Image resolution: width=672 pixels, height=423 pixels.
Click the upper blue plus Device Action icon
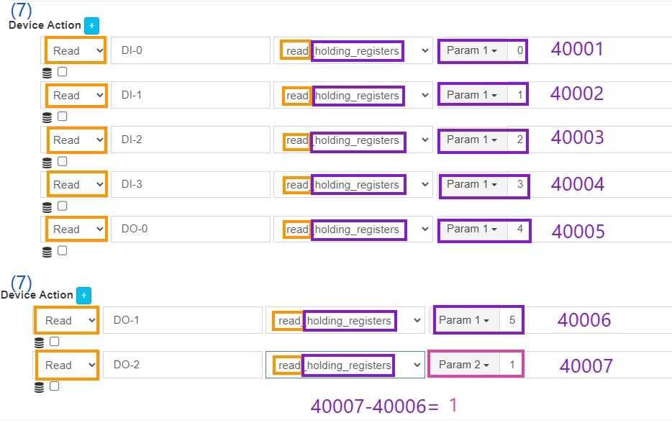coord(91,25)
